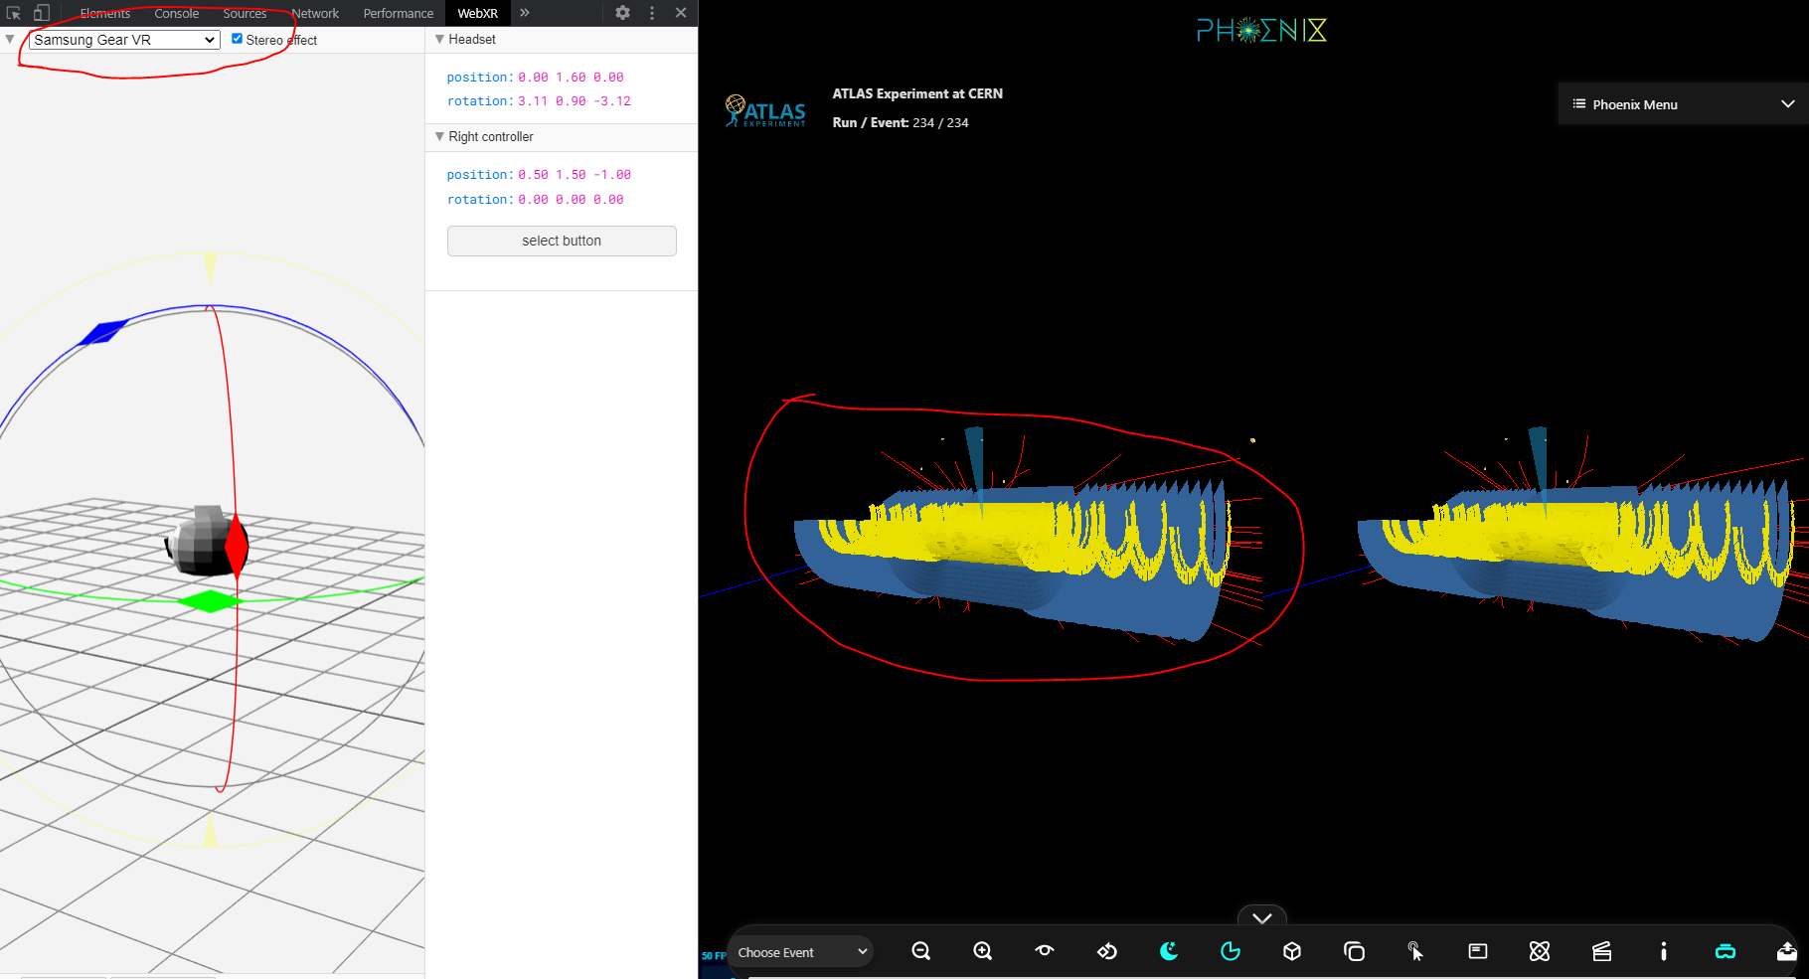Collapse the Headset section
Viewport: 1809px width, 979px height.
pos(439,39)
